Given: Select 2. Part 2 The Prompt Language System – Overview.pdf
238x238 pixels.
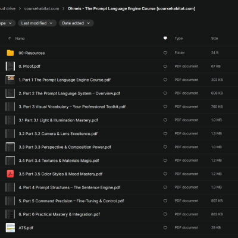Looking at the screenshot, I should (70, 93).
